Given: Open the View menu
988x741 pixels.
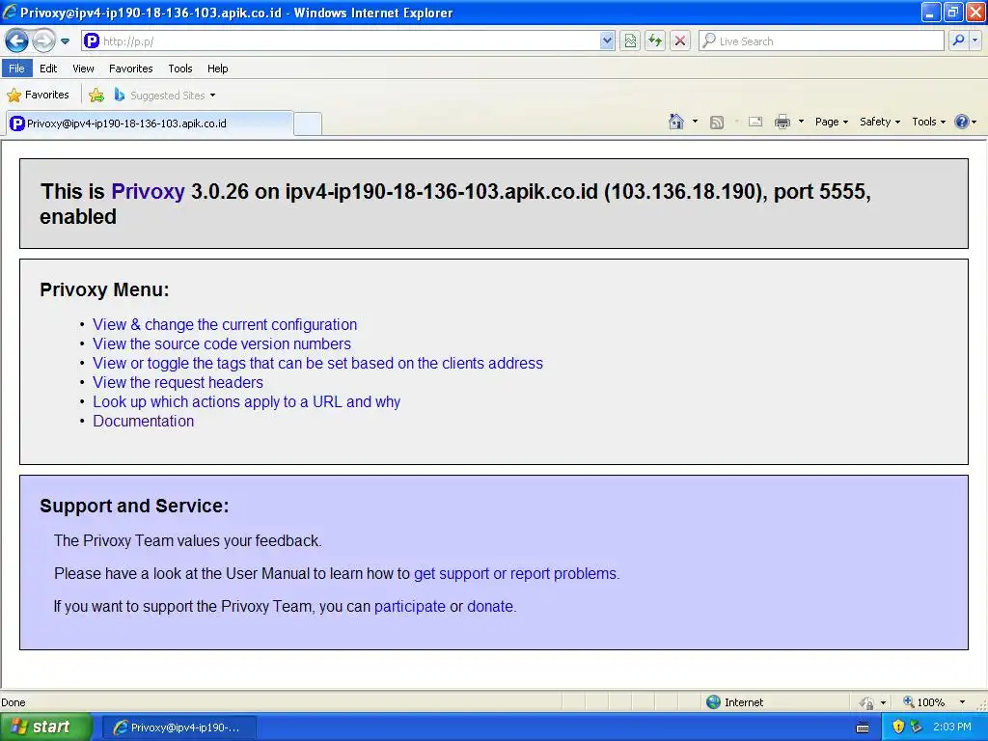Looking at the screenshot, I should pos(83,69).
